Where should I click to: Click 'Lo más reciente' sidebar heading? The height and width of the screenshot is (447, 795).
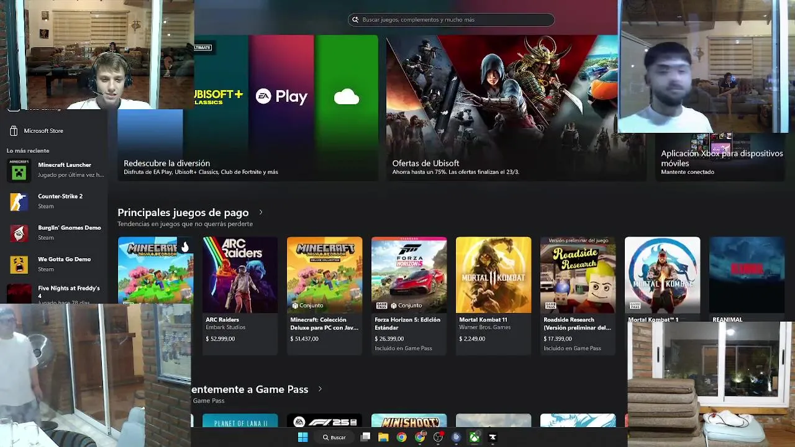[x=28, y=151]
